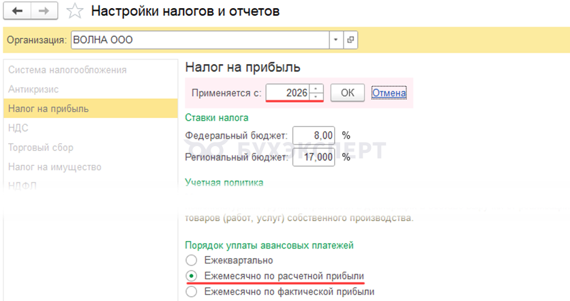Confirm the year with OK button
570x301 pixels.
(348, 93)
